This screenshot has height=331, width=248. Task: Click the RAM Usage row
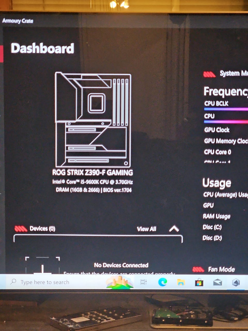(x=216, y=216)
